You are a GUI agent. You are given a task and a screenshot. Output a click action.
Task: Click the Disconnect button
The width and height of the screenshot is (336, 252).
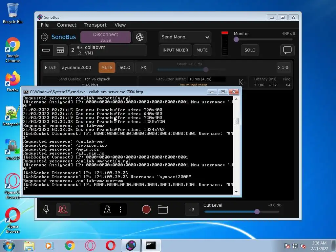[106, 37]
